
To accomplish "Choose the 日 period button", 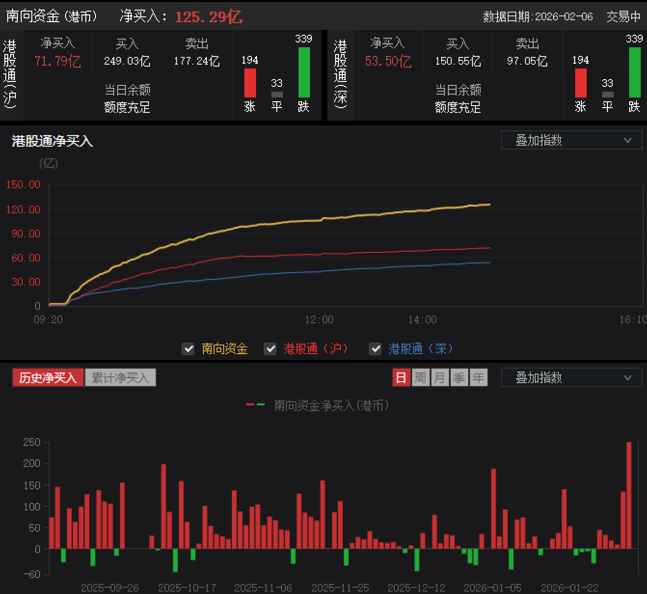I will (x=401, y=377).
